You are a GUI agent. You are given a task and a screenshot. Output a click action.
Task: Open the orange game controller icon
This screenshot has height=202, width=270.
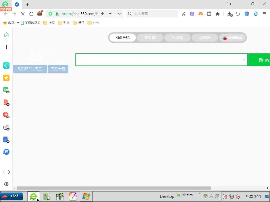coord(201,14)
